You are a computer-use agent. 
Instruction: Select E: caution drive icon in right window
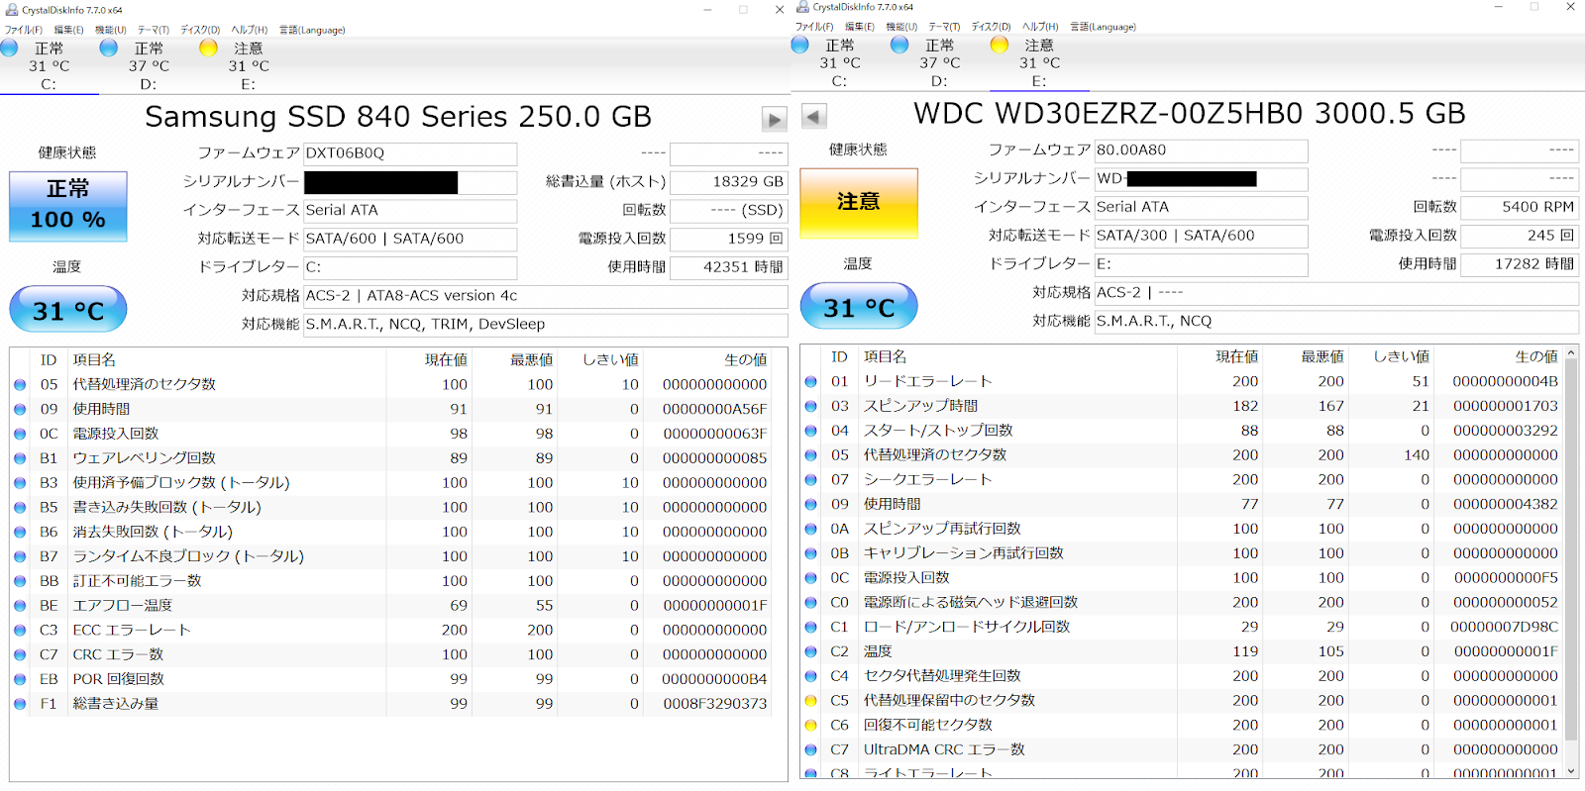coord(999,45)
